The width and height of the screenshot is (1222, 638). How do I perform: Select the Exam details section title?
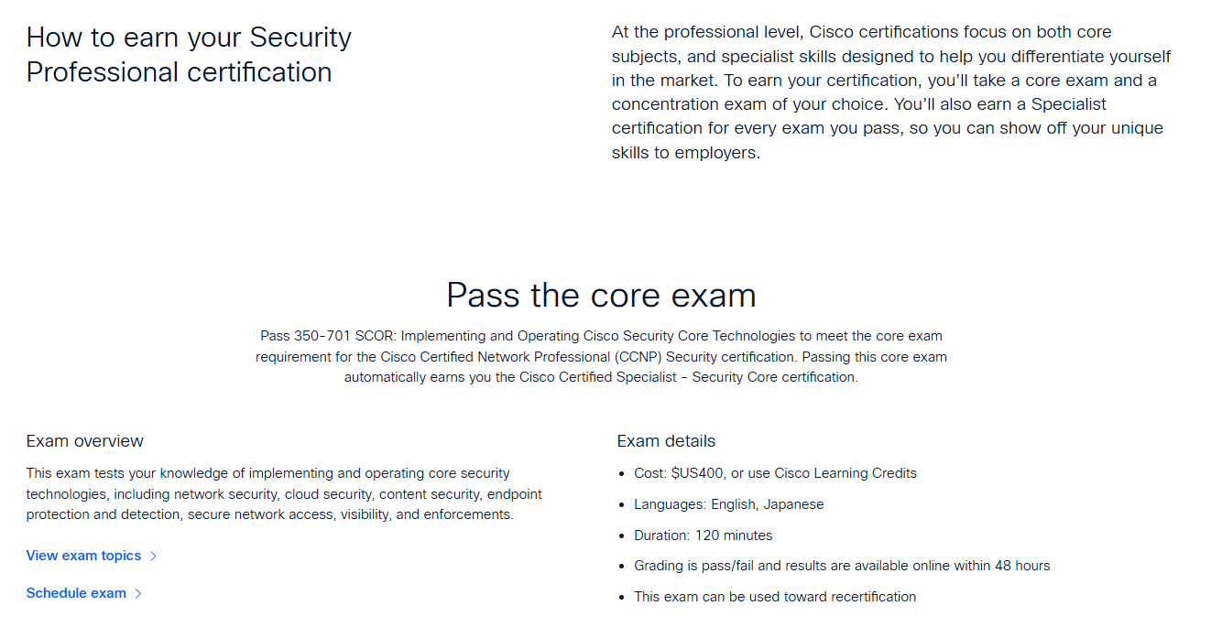coord(666,440)
